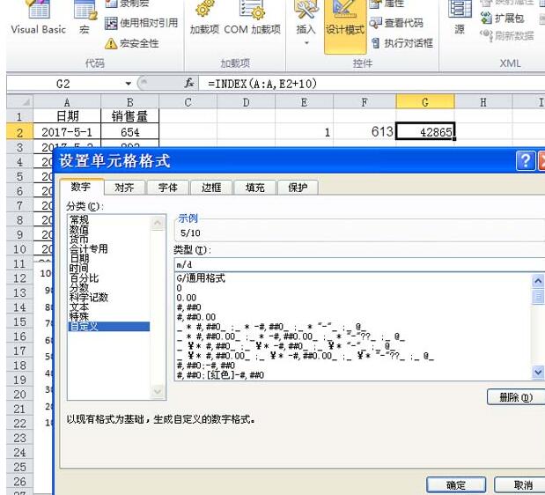Viewport: 545px width, 495px height.
Task: Switch to the 边框 tab
Action: pos(211,188)
